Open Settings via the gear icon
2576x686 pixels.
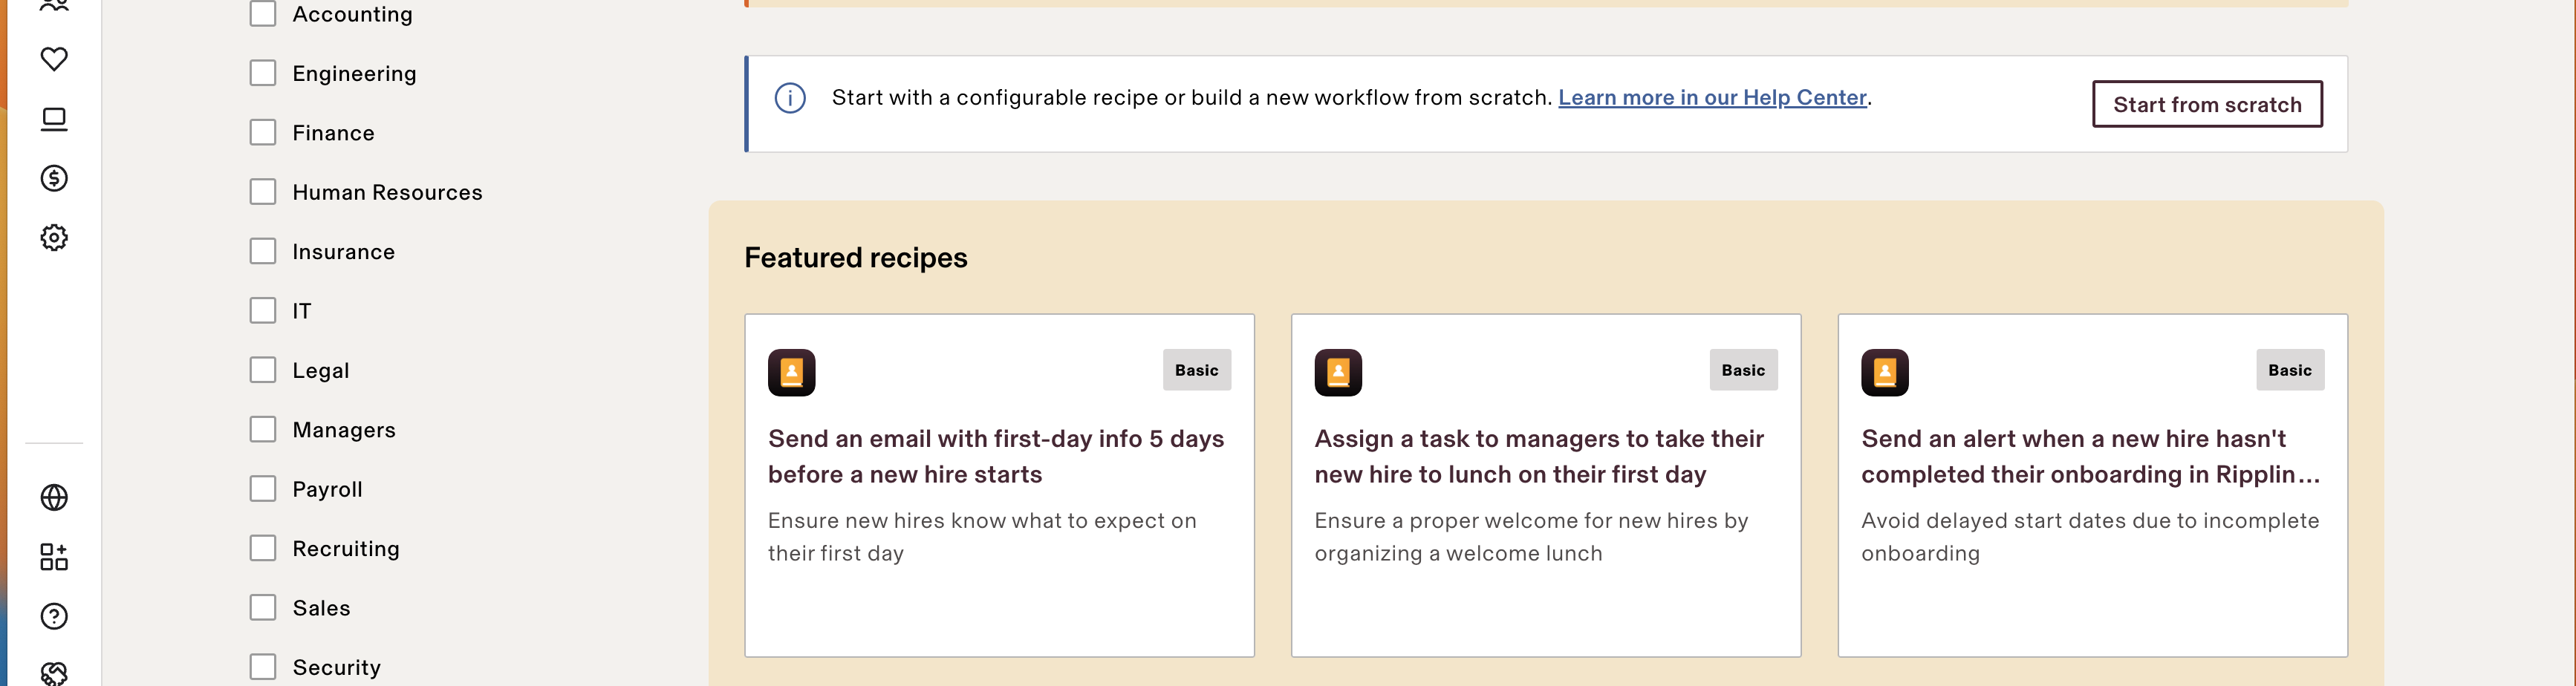click(54, 237)
